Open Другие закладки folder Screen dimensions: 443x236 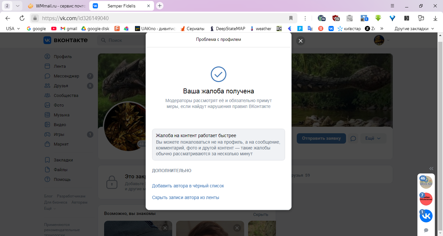point(414,29)
